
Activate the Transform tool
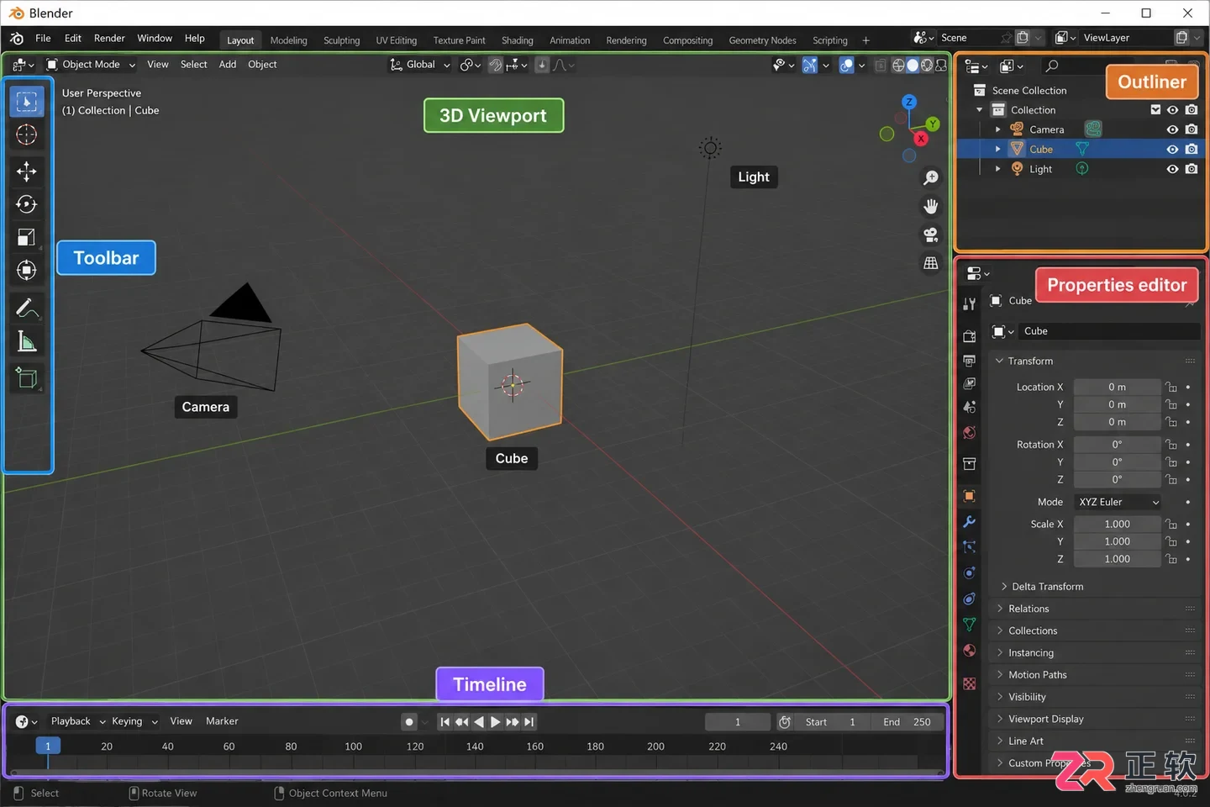[x=27, y=270]
